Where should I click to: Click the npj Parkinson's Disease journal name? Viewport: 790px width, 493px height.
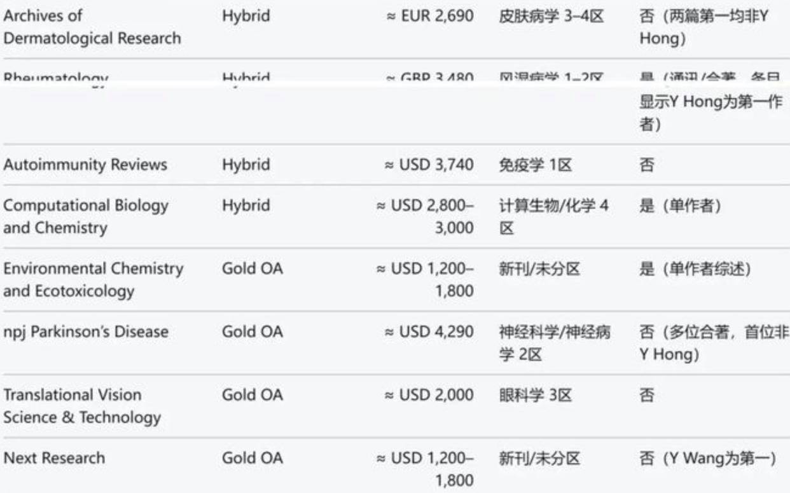pyautogui.click(x=86, y=332)
